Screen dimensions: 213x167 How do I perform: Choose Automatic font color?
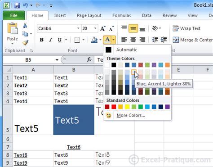137,50
